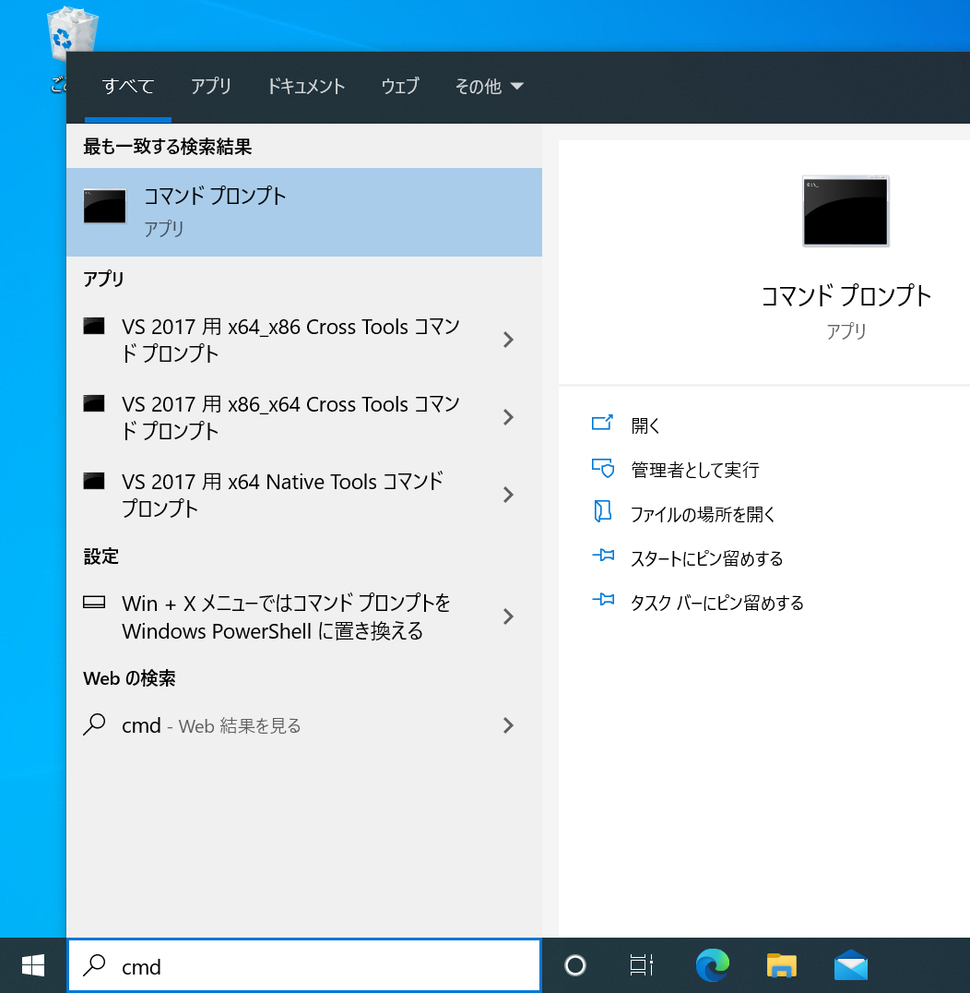
Task: Click the x86_x64 Cross Tools console icon
Action: (94, 403)
